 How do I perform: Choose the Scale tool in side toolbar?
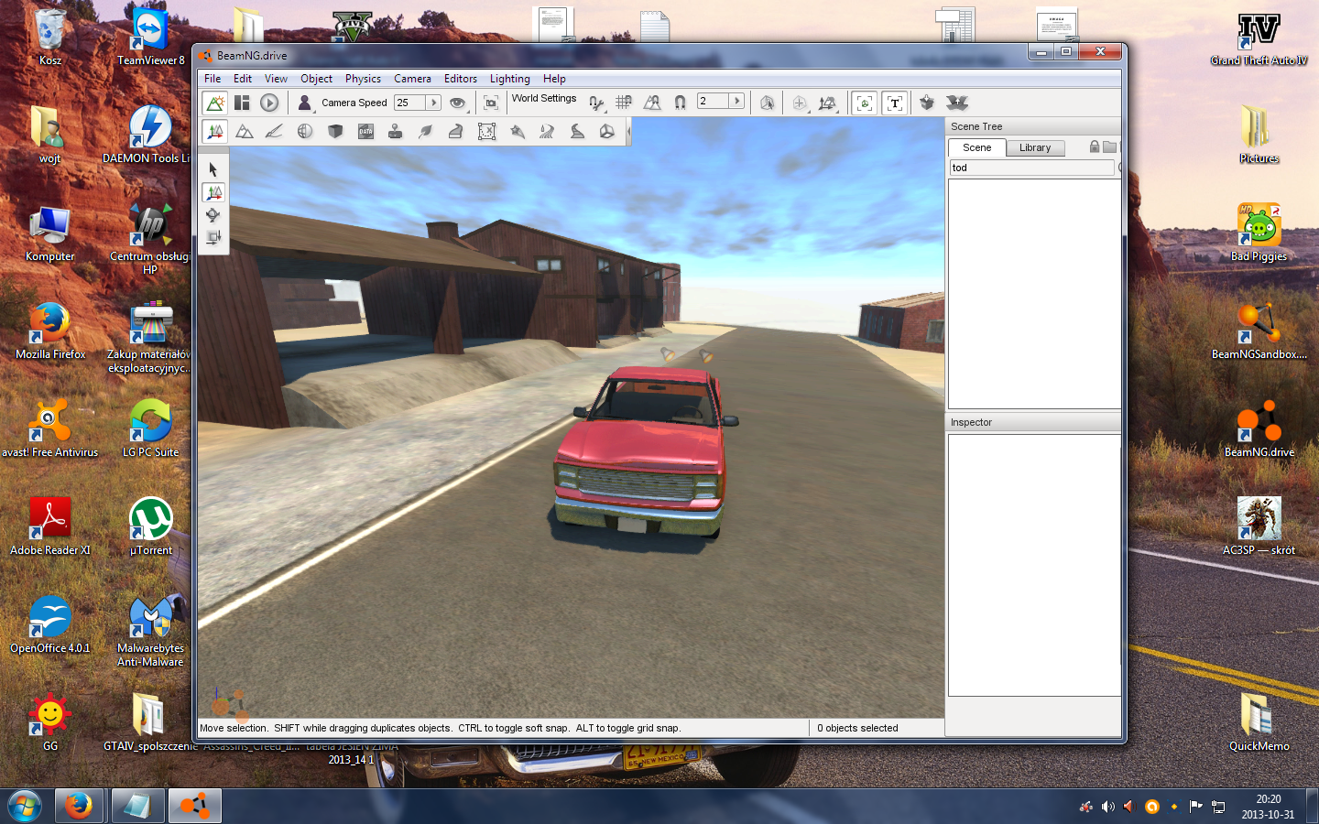[x=213, y=238]
